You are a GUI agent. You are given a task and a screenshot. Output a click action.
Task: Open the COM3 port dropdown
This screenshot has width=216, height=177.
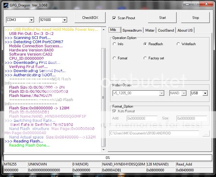31,20
